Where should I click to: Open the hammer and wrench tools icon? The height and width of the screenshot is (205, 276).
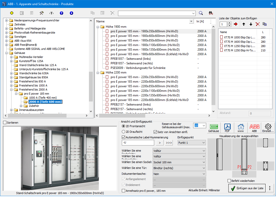pyautogui.click(x=42, y=13)
